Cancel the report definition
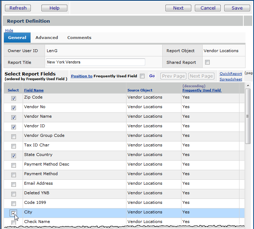The width and height of the screenshot is (254, 229). pyautogui.click(x=208, y=8)
